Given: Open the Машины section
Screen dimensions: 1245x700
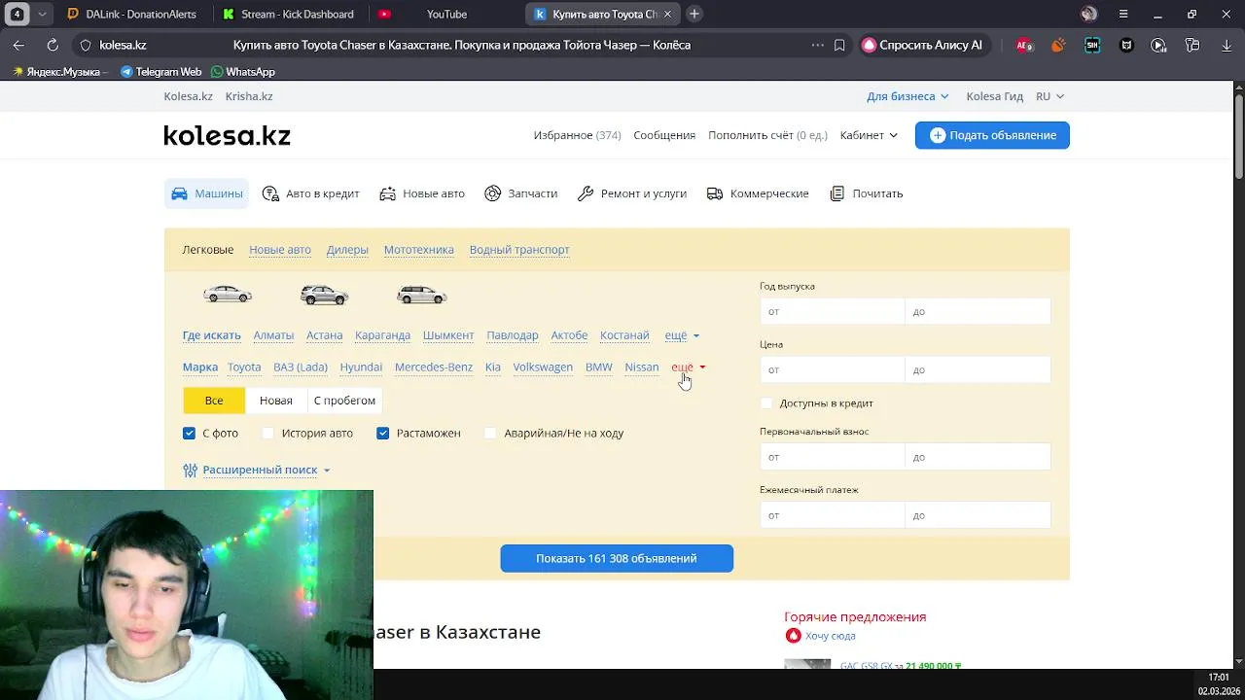Looking at the screenshot, I should (207, 193).
